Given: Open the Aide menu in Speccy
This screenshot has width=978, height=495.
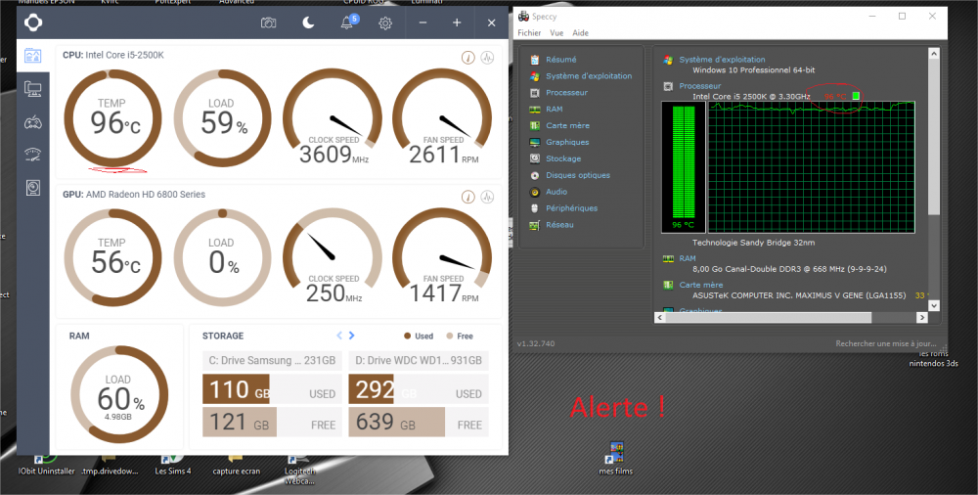Looking at the screenshot, I should [580, 33].
